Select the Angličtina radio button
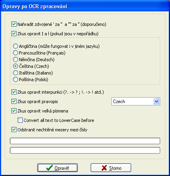The height and width of the screenshot is (176, 170). pos(15,46)
